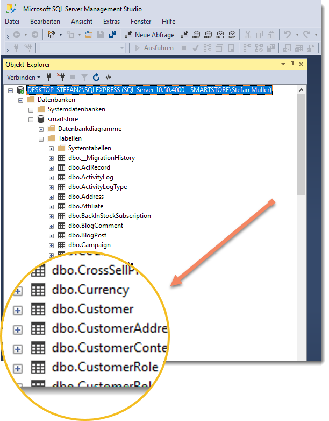Screen dimensions: 329x421
Task: Expand the Systemdatenbanken folder
Action: (31, 109)
